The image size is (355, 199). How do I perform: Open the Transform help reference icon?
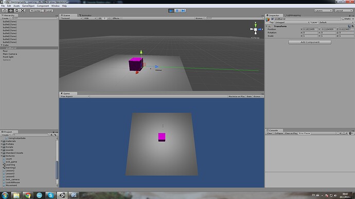[349, 26]
